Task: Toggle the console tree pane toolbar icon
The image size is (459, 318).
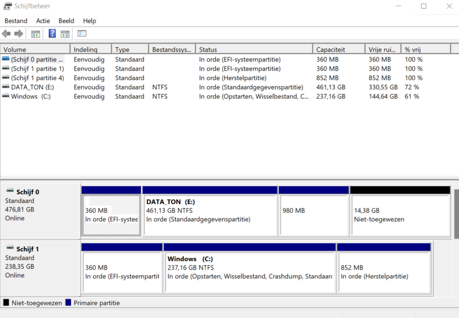Action: 35,33
